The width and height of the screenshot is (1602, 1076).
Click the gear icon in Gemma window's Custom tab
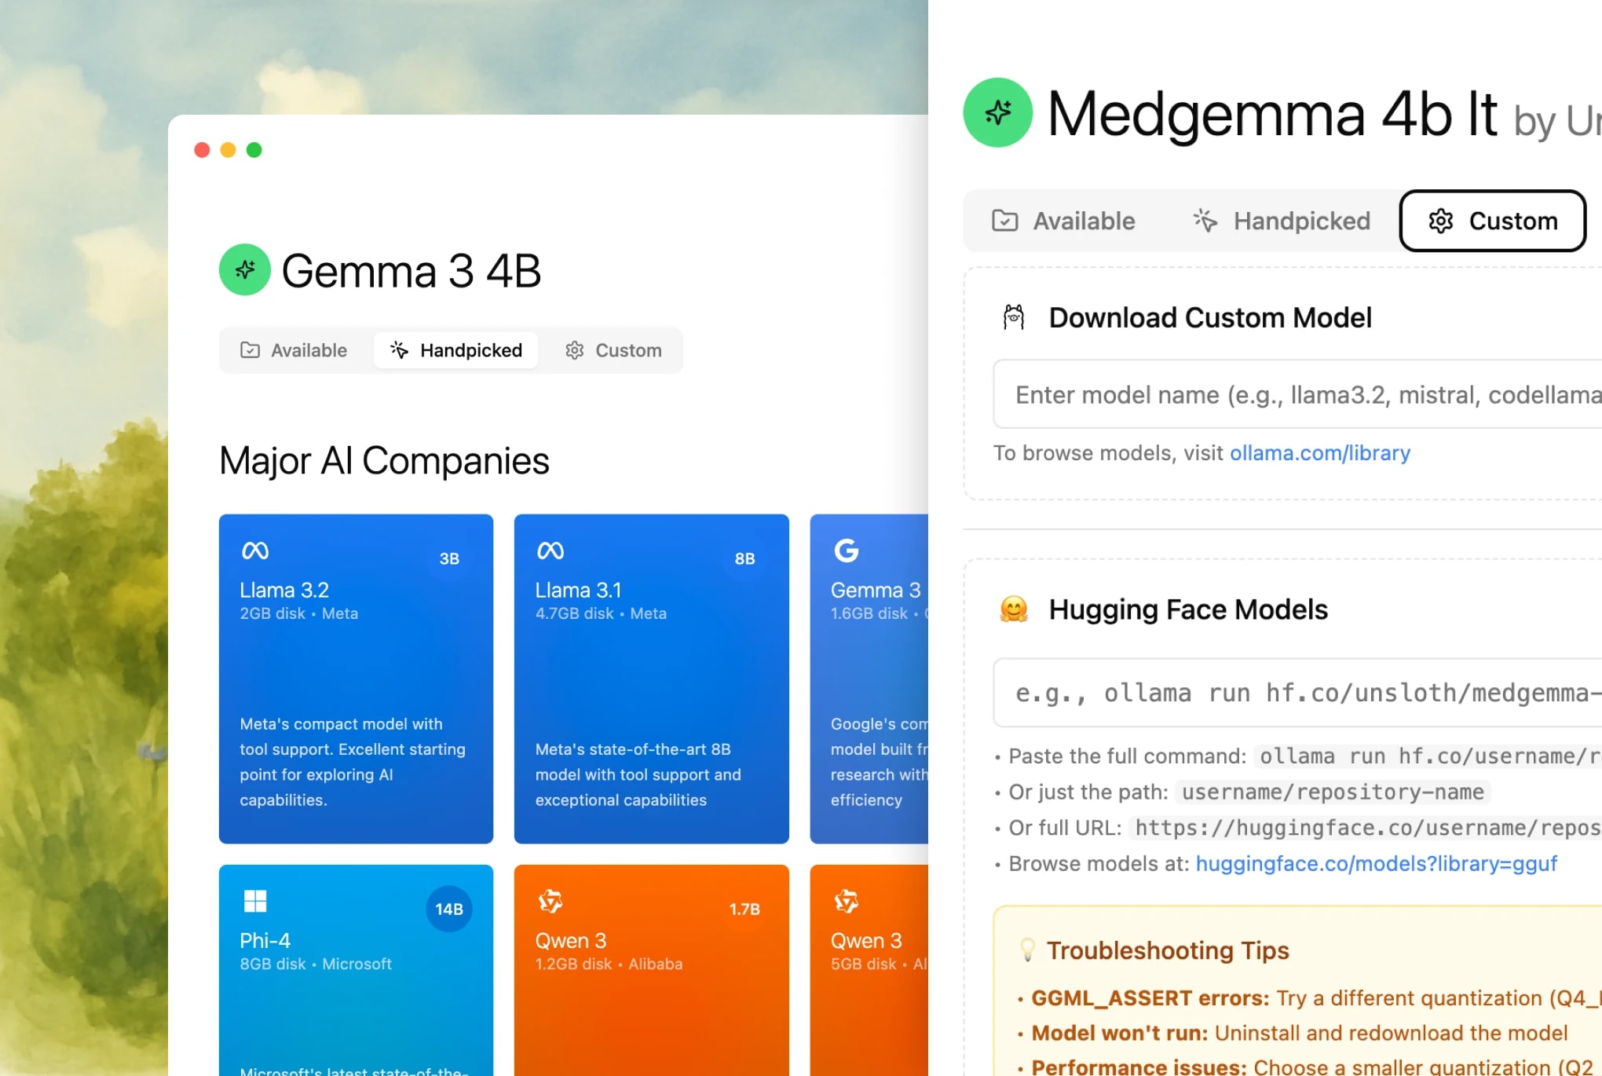pos(575,350)
